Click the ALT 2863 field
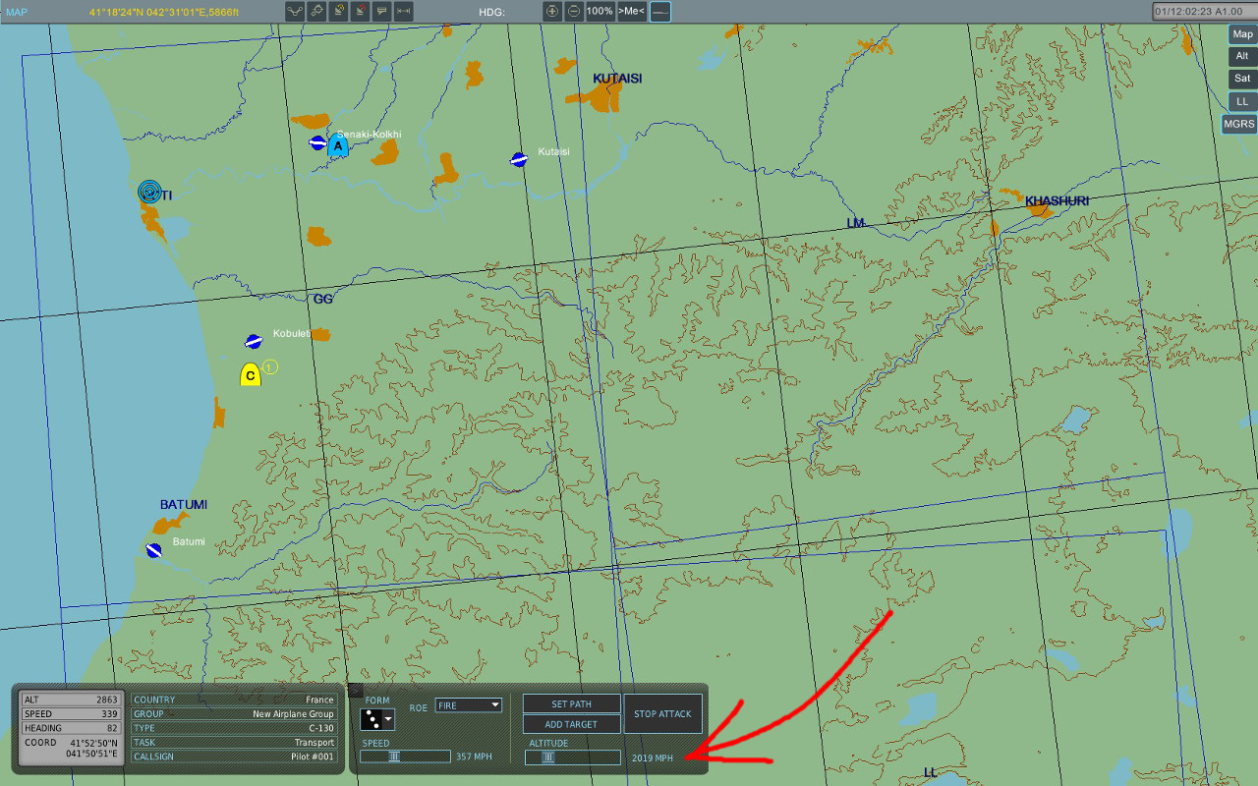 (x=71, y=700)
